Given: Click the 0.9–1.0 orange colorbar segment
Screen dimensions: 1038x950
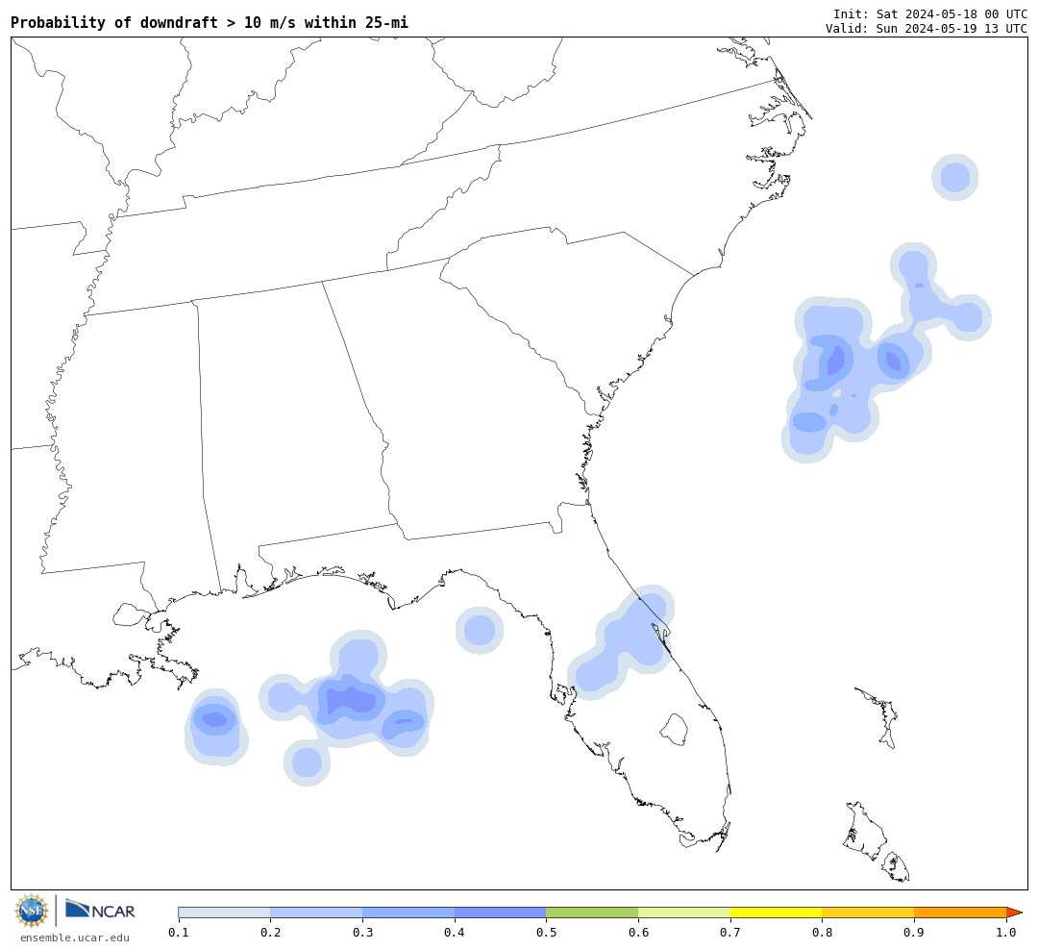Looking at the screenshot, I should coord(960,912).
